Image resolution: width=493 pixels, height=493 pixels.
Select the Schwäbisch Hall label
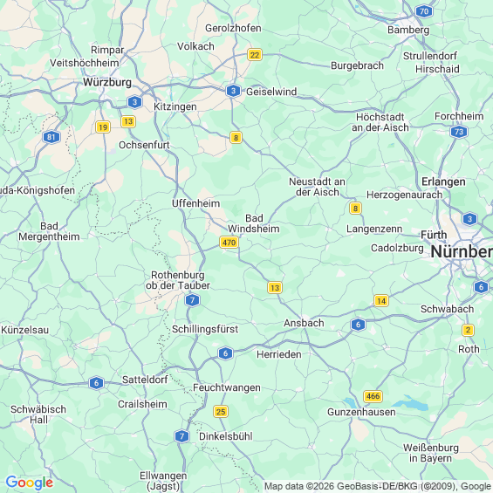38,414
